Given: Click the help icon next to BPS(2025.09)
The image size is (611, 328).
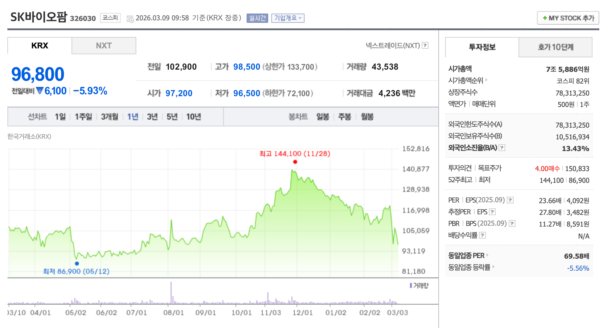Looking at the screenshot, I should coord(512,223).
